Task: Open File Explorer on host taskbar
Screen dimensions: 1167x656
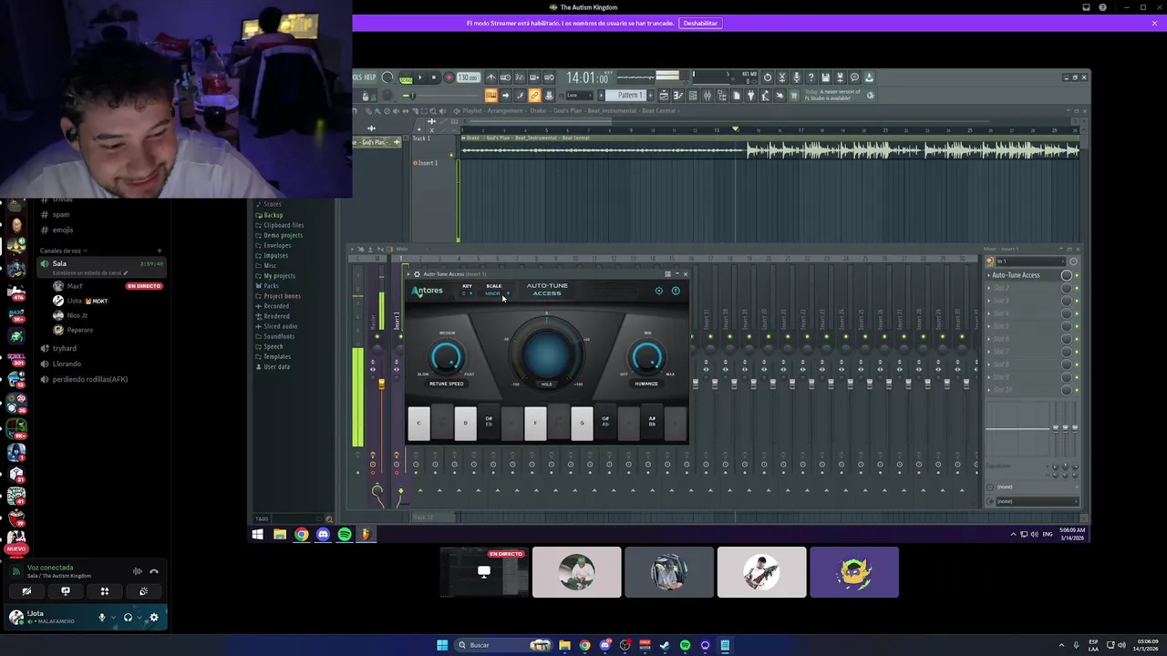Action: pyautogui.click(x=564, y=645)
